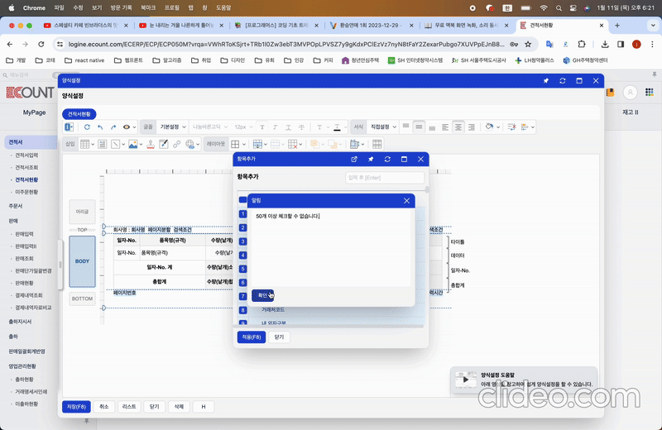This screenshot has height=430, width=662.
Task: Open 견적서입력 in the left sidebar
Action: [x=26, y=155]
